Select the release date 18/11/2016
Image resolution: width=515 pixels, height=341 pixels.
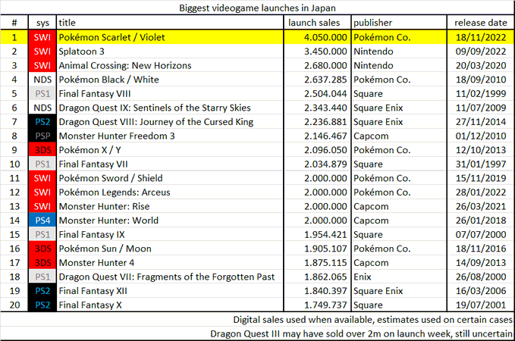coord(481,249)
